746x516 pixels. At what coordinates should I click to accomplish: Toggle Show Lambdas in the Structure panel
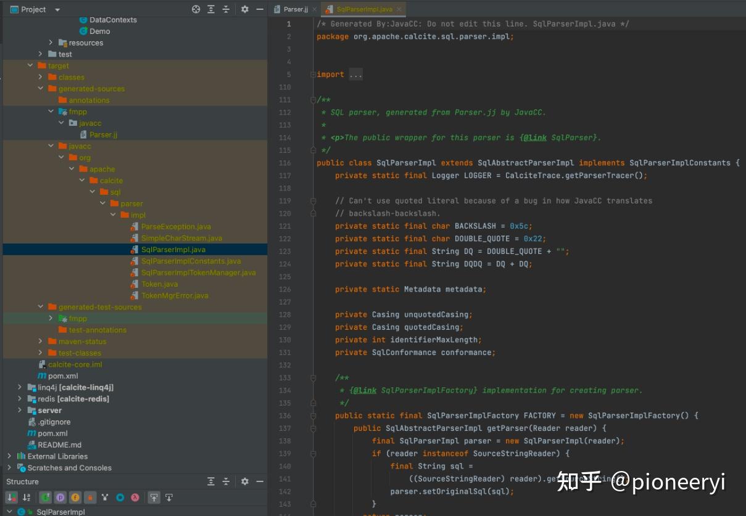coord(134,497)
